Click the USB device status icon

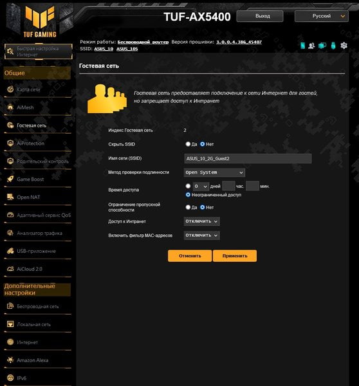click(333, 46)
